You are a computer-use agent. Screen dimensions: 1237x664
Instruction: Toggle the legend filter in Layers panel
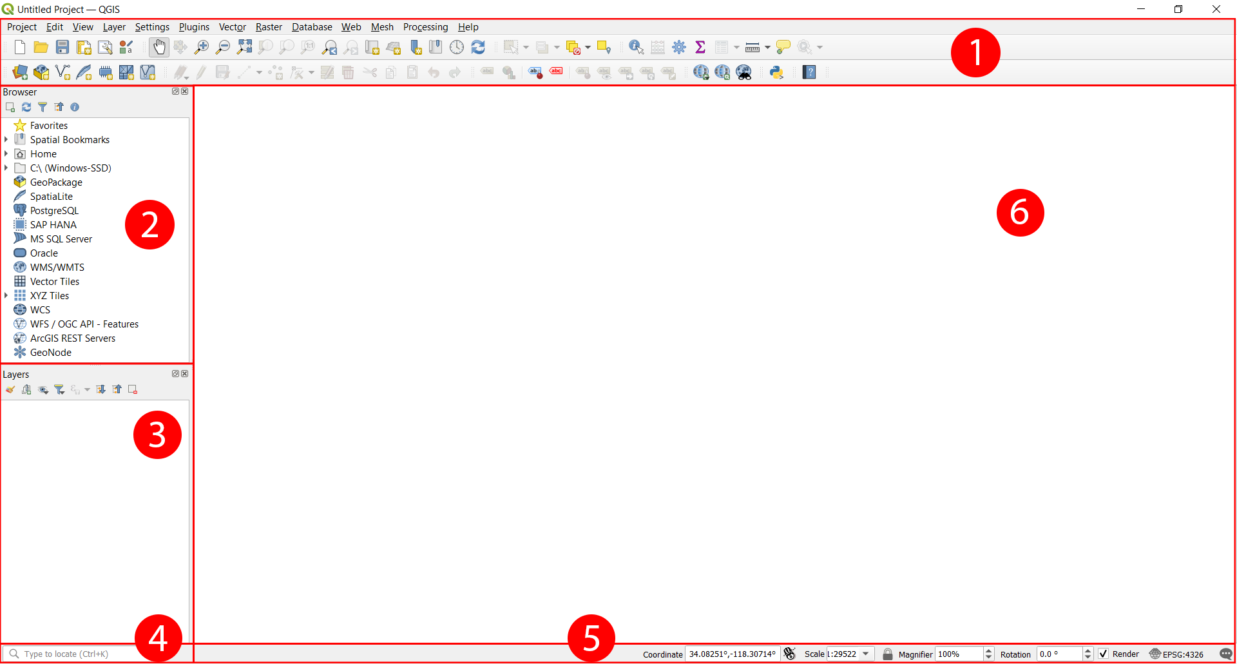coord(59,389)
